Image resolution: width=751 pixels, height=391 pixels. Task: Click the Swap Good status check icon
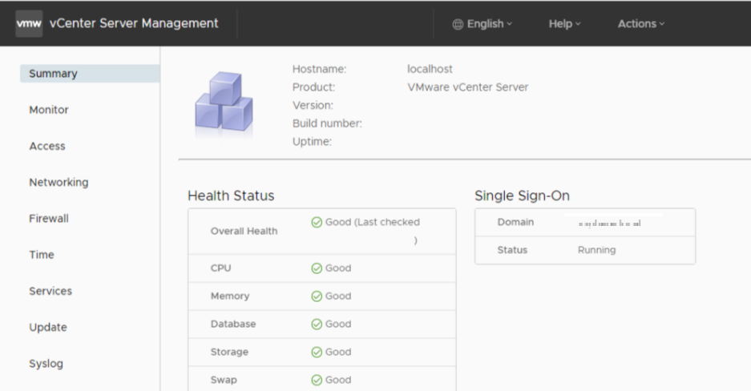pyautogui.click(x=317, y=381)
